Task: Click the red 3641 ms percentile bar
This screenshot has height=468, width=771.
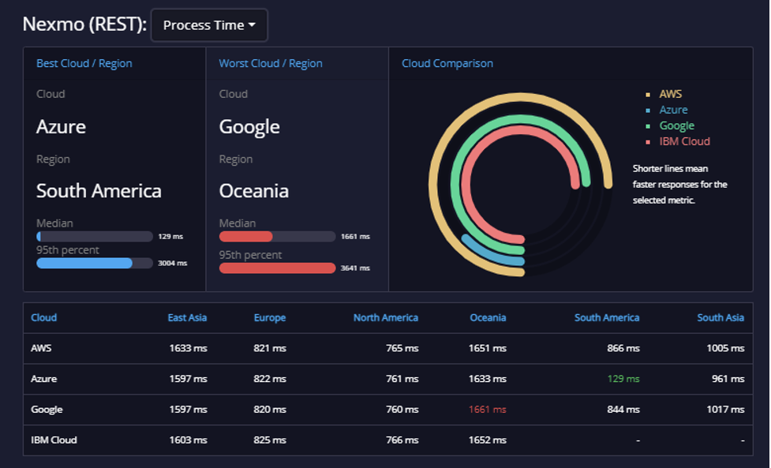Action: coord(277,268)
